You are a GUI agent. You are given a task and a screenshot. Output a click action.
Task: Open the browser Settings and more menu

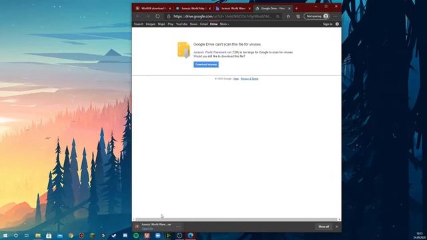pos(336,16)
